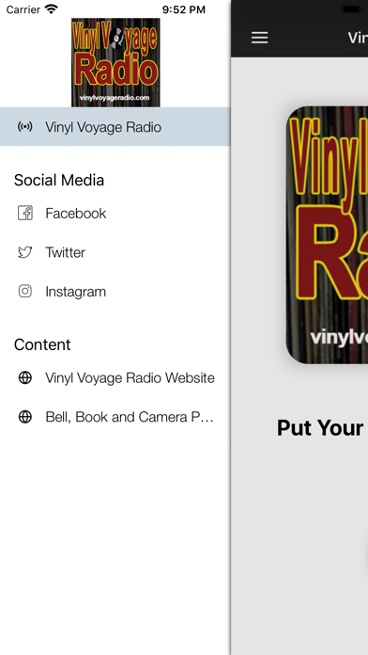Open the Twitter link label
Viewport: 368px width, 655px height.
click(x=66, y=252)
